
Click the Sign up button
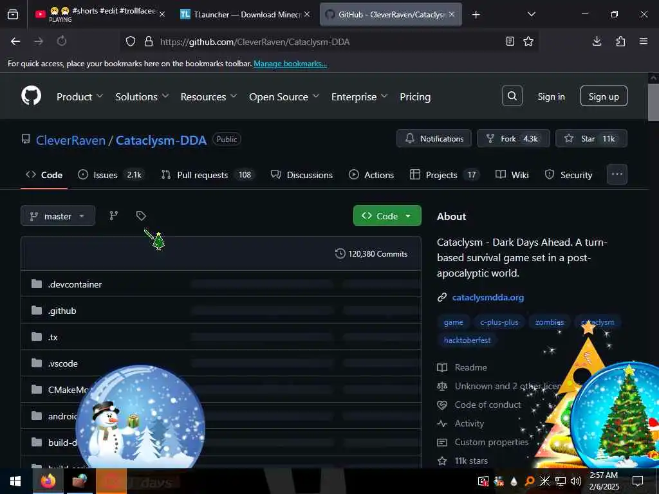(x=604, y=96)
